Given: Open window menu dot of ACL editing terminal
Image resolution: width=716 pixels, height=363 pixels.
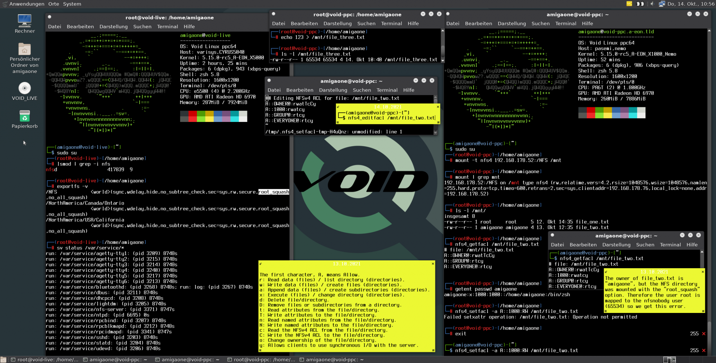Looking at the screenshot, I should (269, 80).
